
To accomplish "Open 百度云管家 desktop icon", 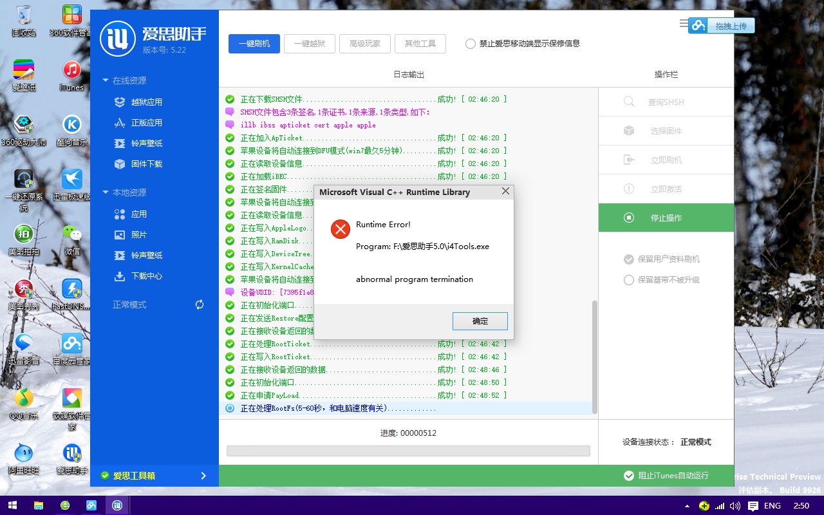I will 71,349.
